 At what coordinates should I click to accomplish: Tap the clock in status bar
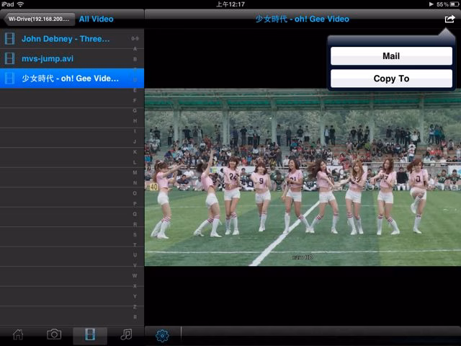230,4
